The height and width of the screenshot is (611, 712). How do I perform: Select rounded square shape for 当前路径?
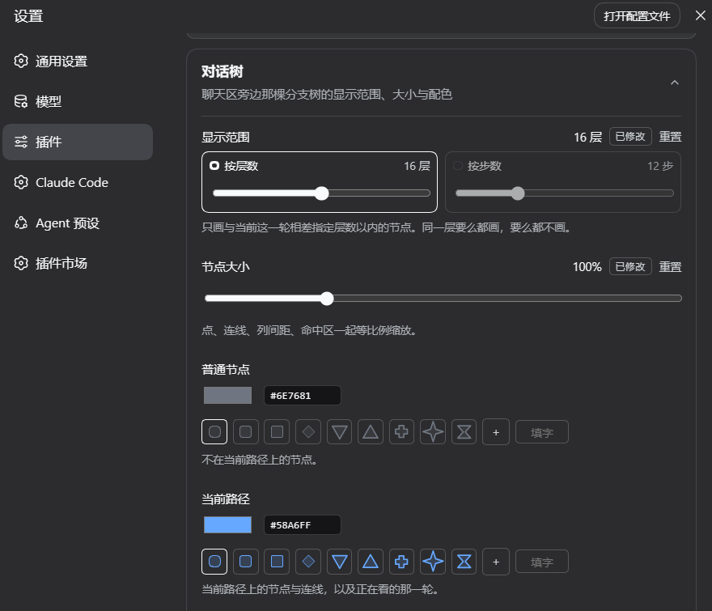click(x=246, y=562)
